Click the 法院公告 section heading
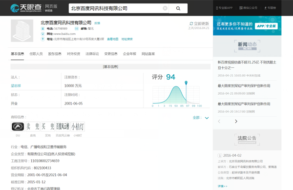 click(247, 140)
